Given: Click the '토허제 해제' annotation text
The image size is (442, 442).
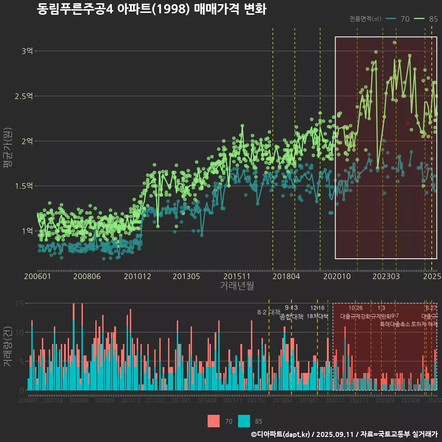Looking at the screenshot, I should pos(424,324).
